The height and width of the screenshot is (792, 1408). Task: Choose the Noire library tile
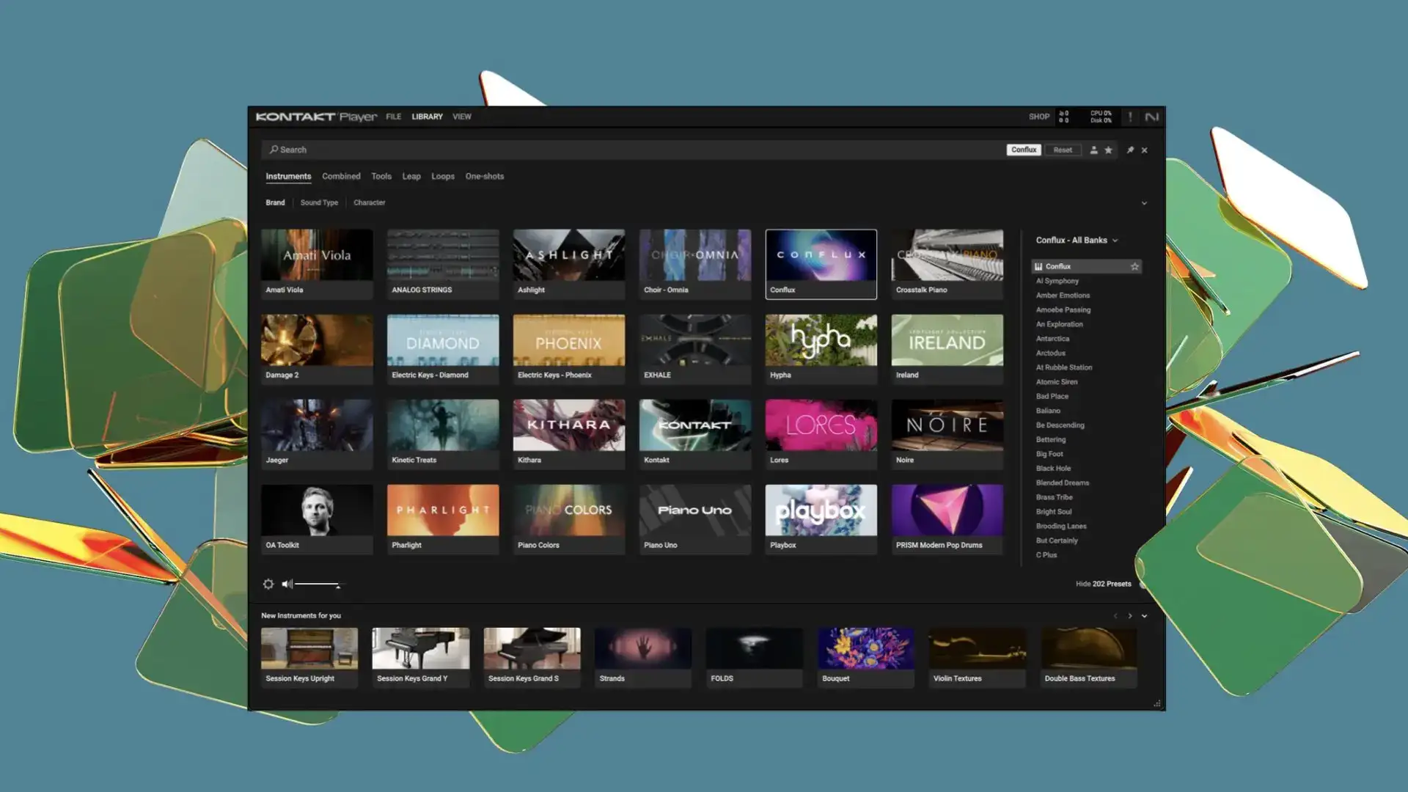point(947,434)
